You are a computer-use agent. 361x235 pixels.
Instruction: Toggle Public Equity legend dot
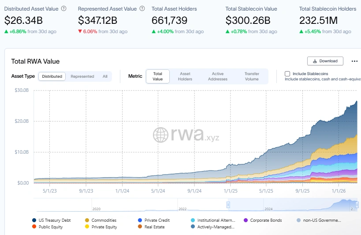[34, 227]
